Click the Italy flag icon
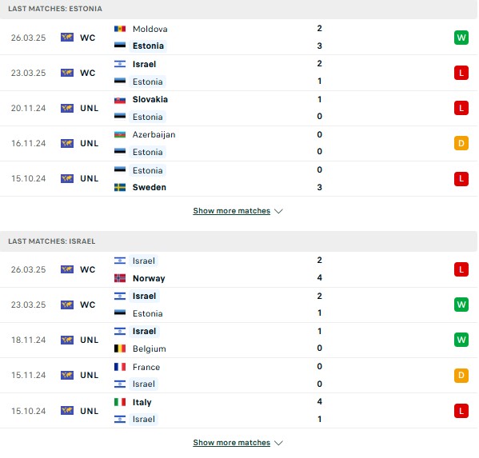 pos(120,402)
